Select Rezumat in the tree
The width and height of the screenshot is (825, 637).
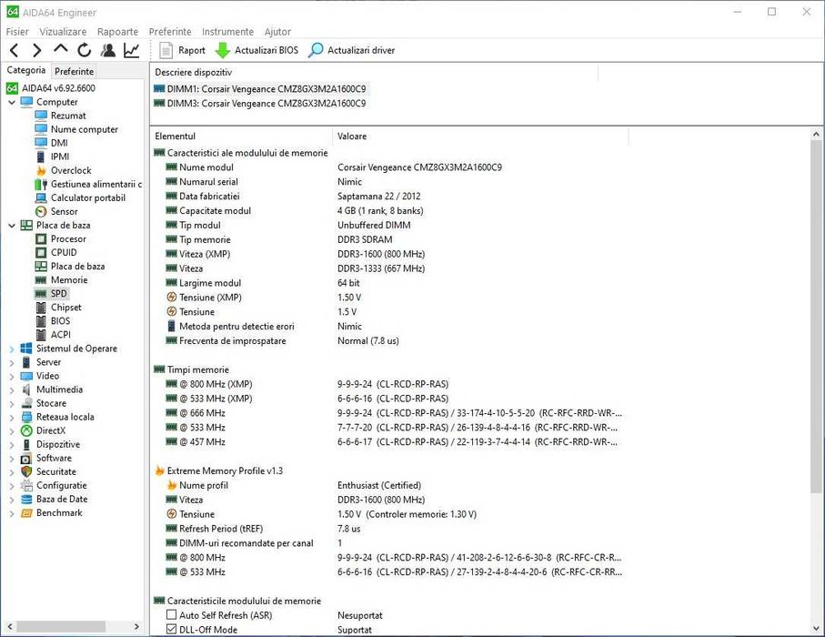pos(68,116)
